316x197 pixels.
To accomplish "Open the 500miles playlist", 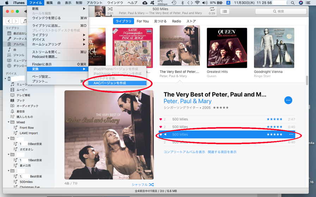I will [26, 182].
